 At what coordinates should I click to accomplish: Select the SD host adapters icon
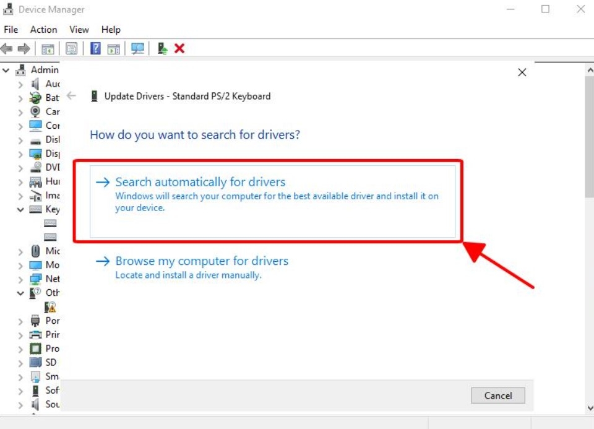point(35,363)
